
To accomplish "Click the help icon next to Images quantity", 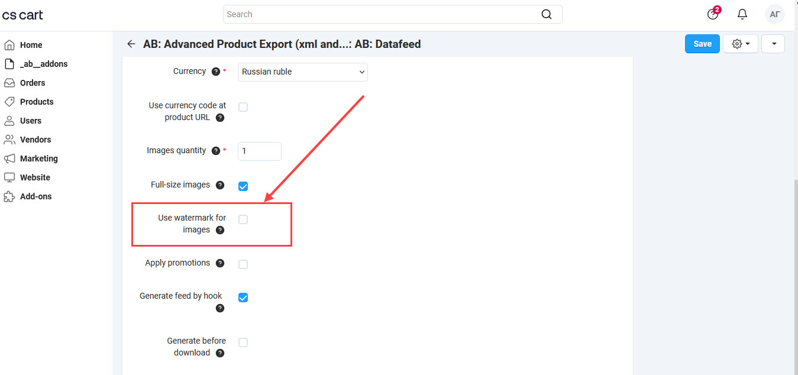I will point(216,151).
